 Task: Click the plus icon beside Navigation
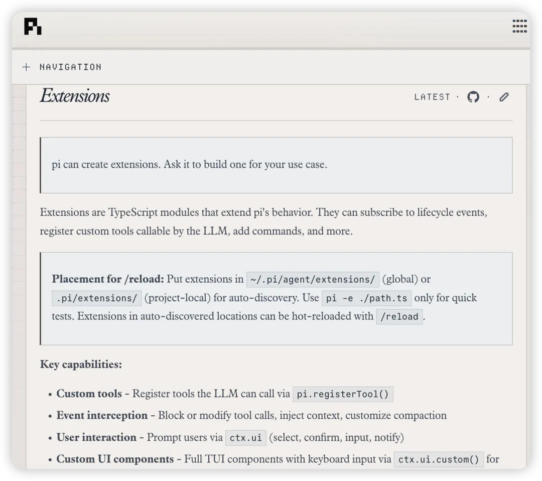click(26, 67)
